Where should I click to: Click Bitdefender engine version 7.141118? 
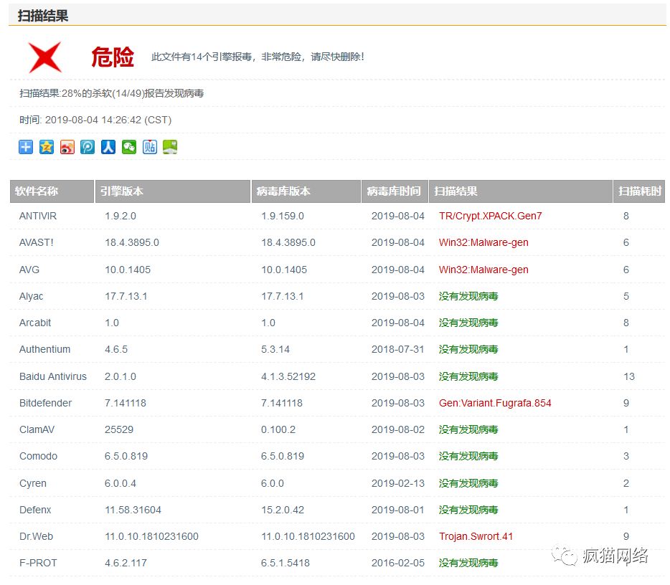[126, 403]
